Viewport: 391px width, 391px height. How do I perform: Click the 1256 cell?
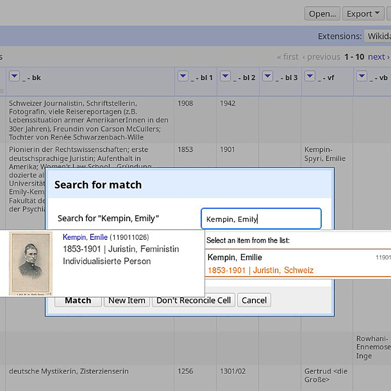(x=185, y=371)
